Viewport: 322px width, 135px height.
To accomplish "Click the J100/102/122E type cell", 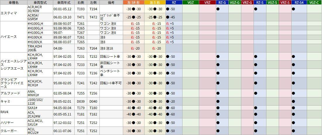I will coord(40,101).
